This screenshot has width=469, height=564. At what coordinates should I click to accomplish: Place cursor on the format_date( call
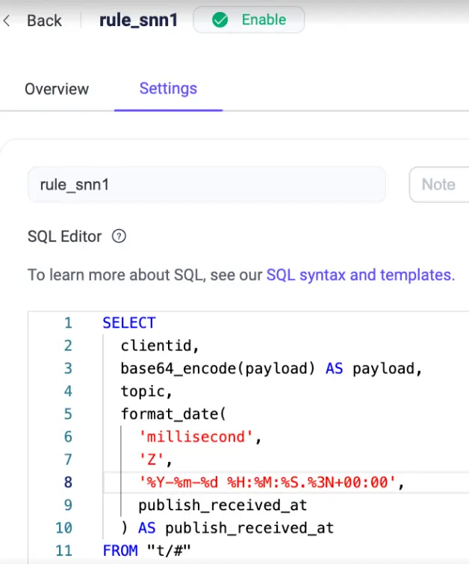(173, 414)
